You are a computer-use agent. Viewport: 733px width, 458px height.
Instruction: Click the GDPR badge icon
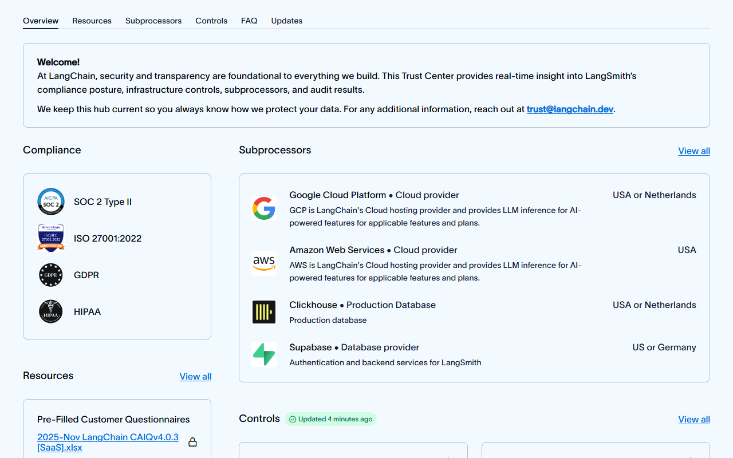click(x=51, y=275)
